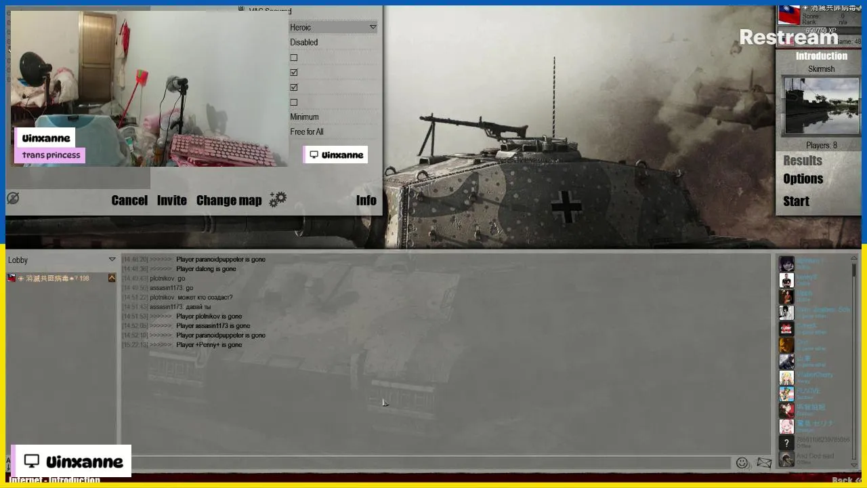This screenshot has height=488, width=867.
Task: Click chat line 'Player +Penny+ is gone'
Action: [209, 345]
